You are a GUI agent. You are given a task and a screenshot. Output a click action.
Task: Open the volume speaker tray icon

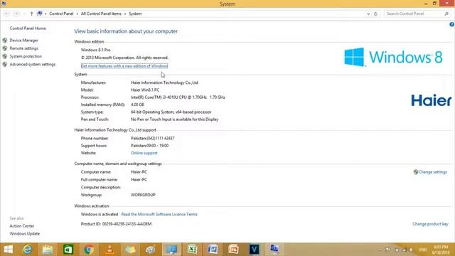(412, 250)
